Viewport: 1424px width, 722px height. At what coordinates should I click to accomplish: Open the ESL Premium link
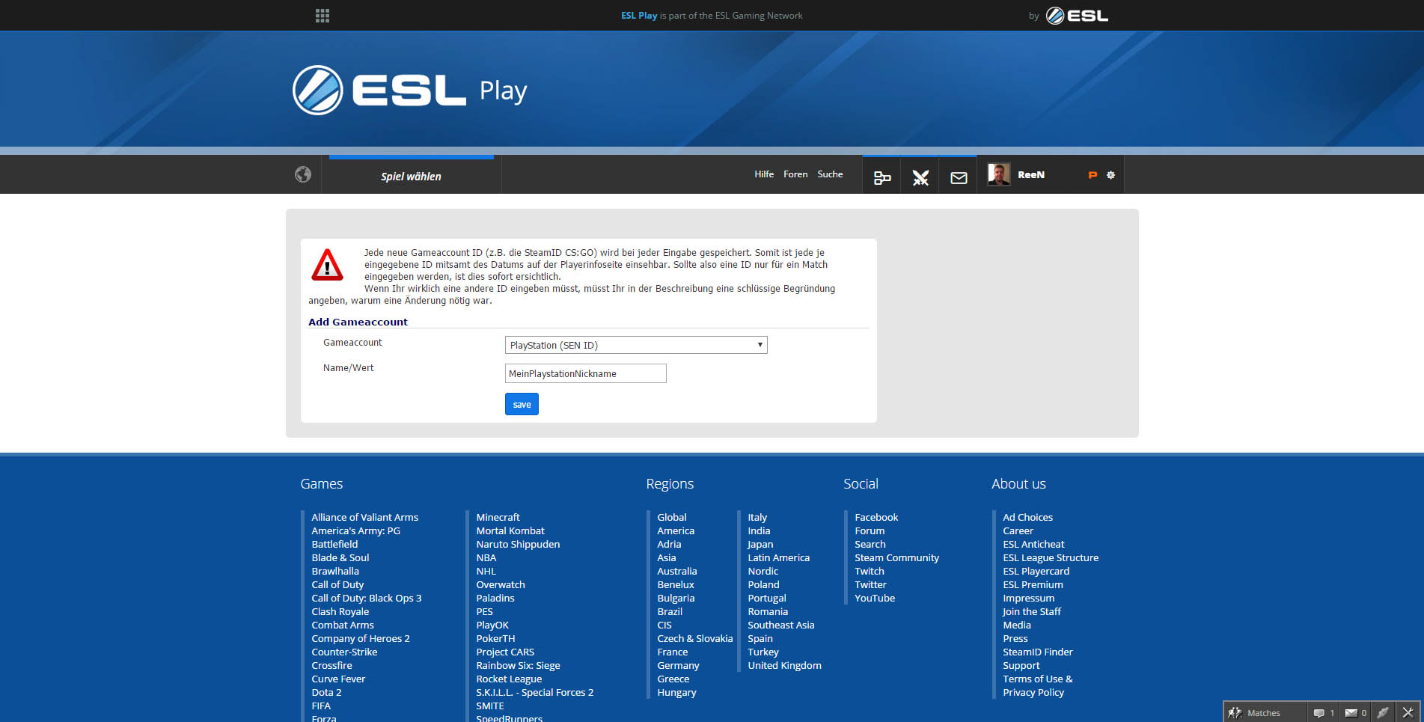1033,584
